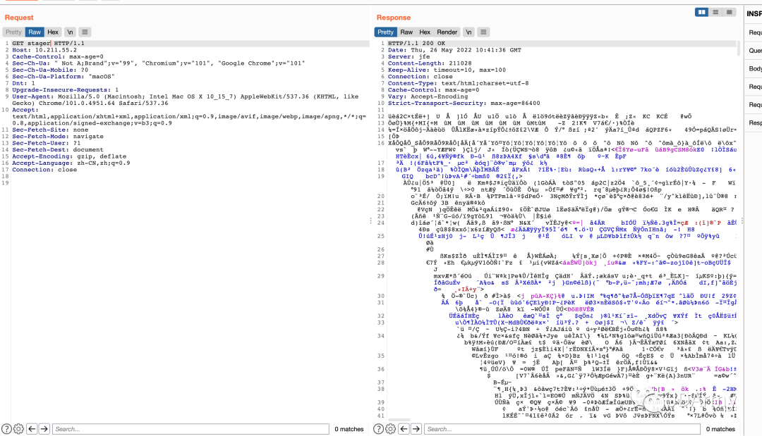
Task: Toggle \n non-printable characters in Response panel
Action: tap(468, 32)
